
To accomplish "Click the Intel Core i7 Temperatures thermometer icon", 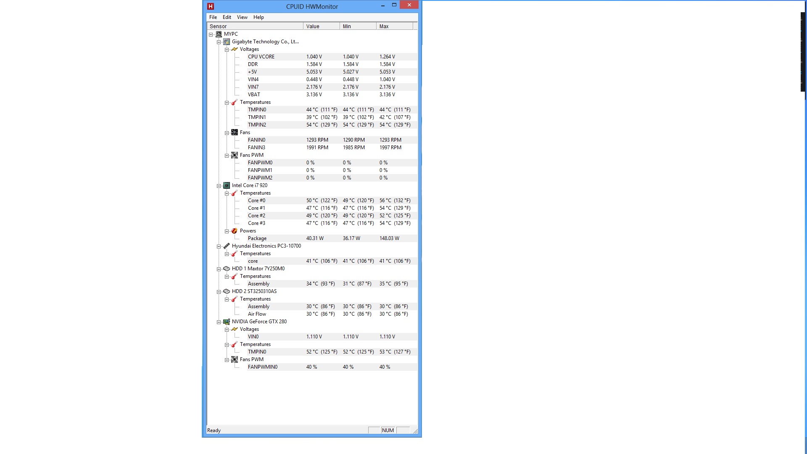I will click(x=235, y=193).
